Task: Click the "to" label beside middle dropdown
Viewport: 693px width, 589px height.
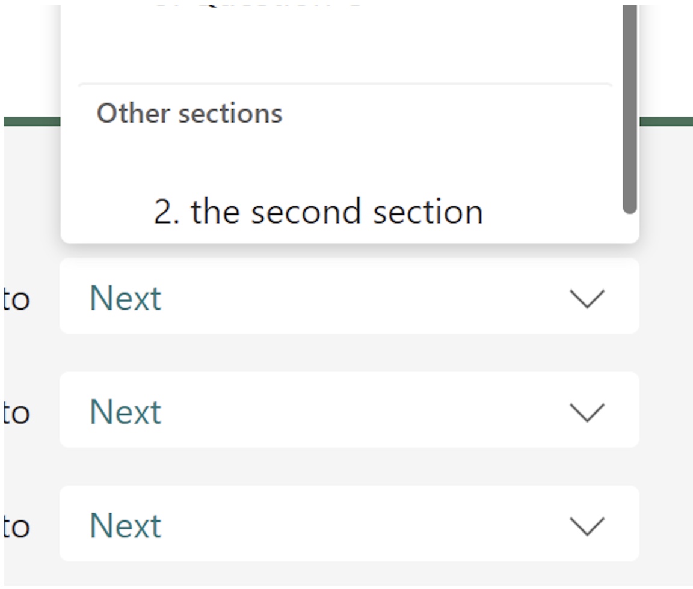Action: pos(16,413)
